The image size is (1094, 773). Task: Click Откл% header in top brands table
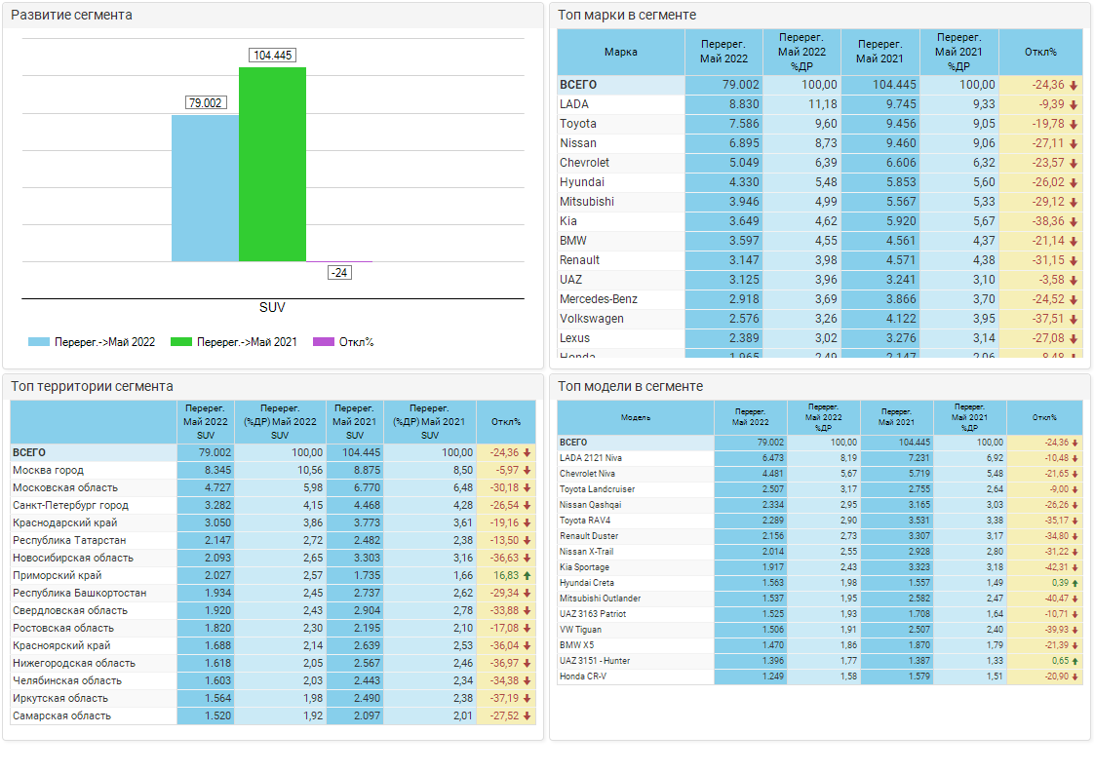pyautogui.click(x=1040, y=52)
